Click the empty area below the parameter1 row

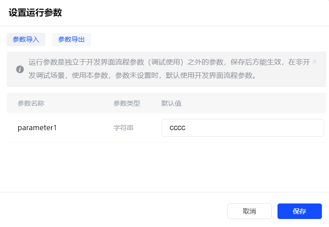164,167
